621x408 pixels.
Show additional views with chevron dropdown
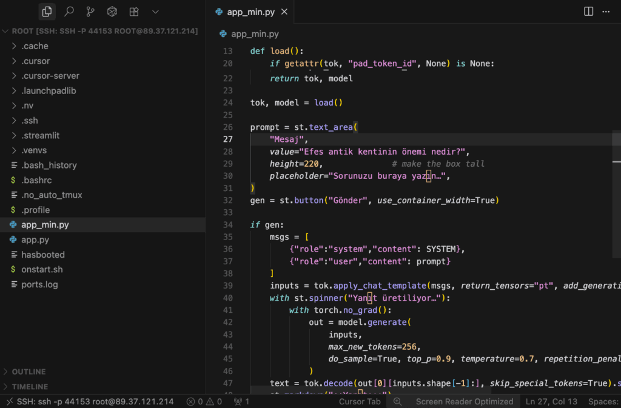point(155,12)
